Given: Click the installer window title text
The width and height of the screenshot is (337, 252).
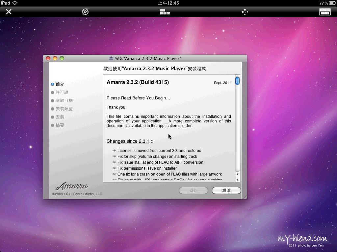Looking at the screenshot, I should pos(148,58).
